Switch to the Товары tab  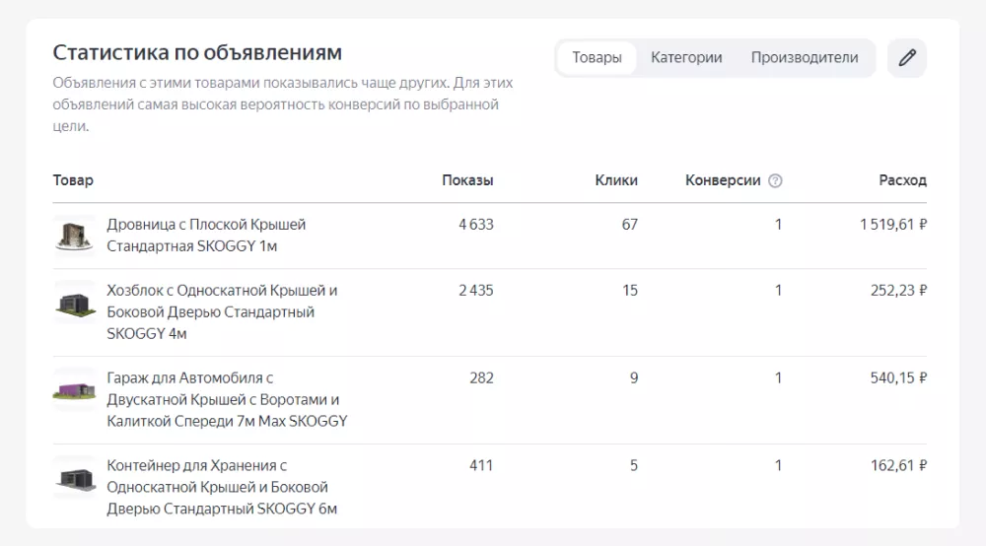pos(597,58)
